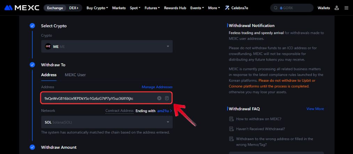Open the Buy Crypto menu

[97, 8]
